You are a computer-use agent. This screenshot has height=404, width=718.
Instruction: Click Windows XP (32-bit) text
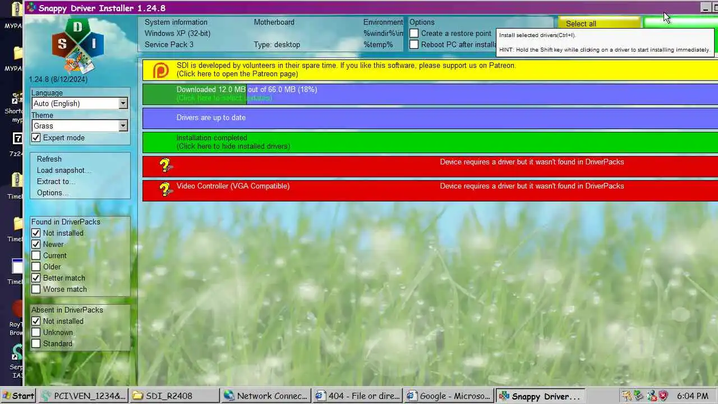coord(177,33)
